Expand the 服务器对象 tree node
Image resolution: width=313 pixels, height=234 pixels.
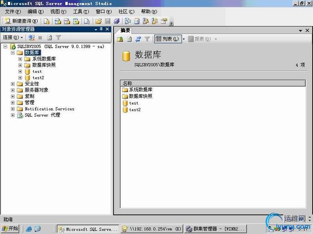(x=13, y=90)
